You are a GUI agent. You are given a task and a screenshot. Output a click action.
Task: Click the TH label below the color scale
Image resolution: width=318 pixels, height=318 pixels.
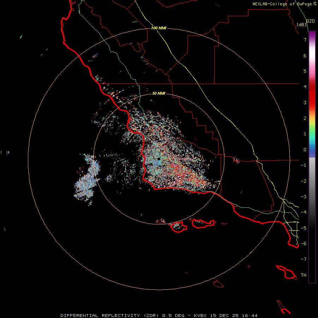(x=304, y=275)
